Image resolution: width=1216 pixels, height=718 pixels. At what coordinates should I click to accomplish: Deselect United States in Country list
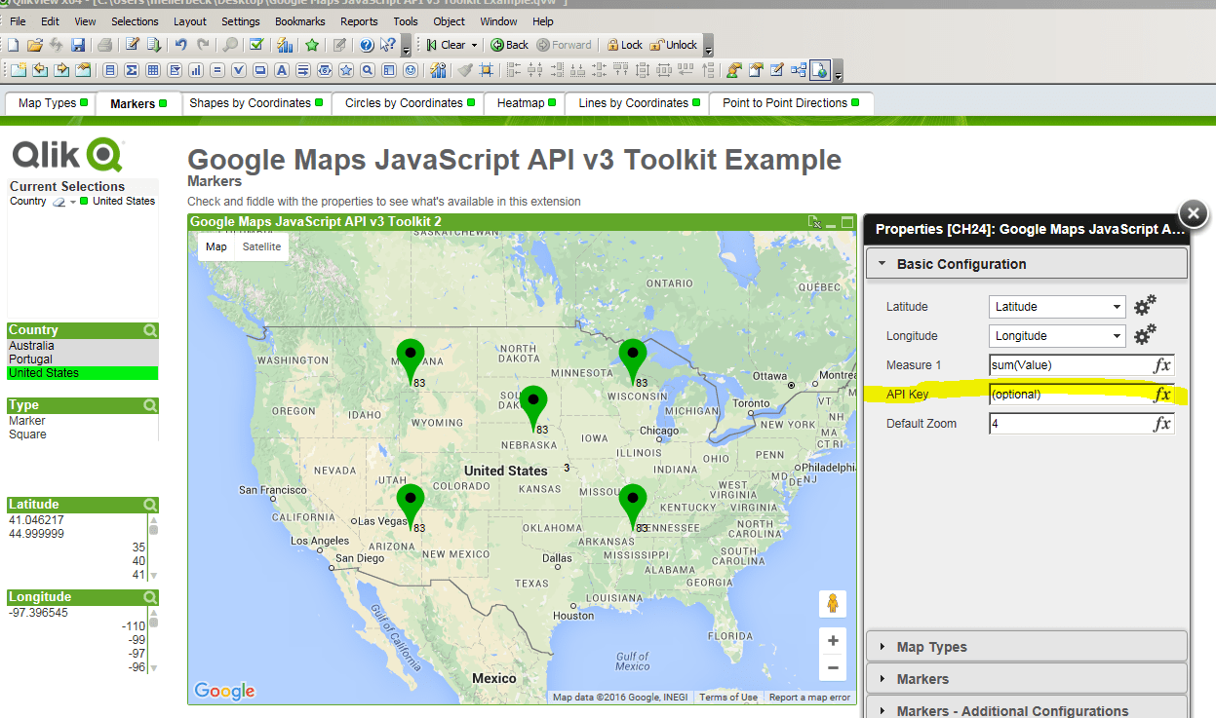pos(83,373)
